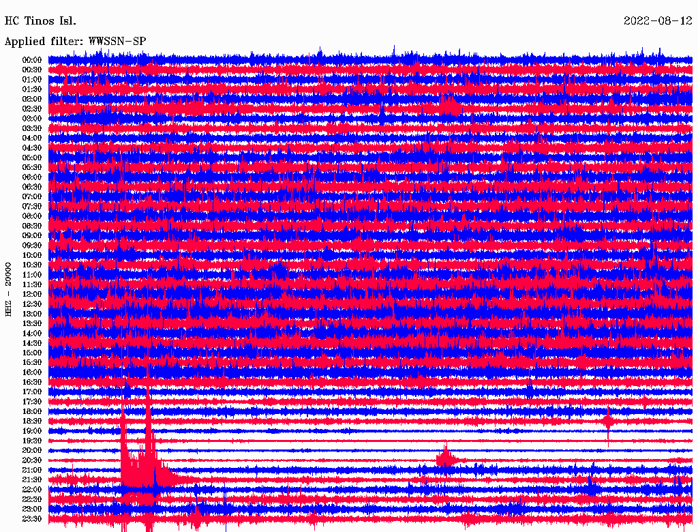Click the 20:30 time label
Viewport: 698px width, 532px height.
click(x=32, y=460)
